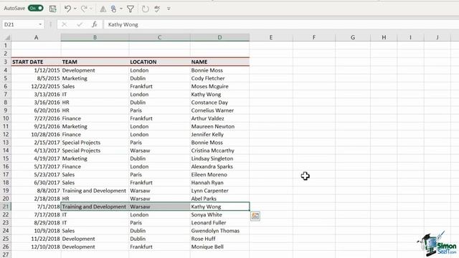Image resolution: width=459 pixels, height=258 pixels.
Task: Select cell with Cornelius Warner
Action: [220, 110]
